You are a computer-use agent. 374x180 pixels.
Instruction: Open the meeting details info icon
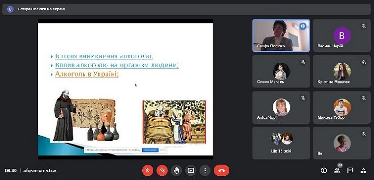(x=324, y=171)
